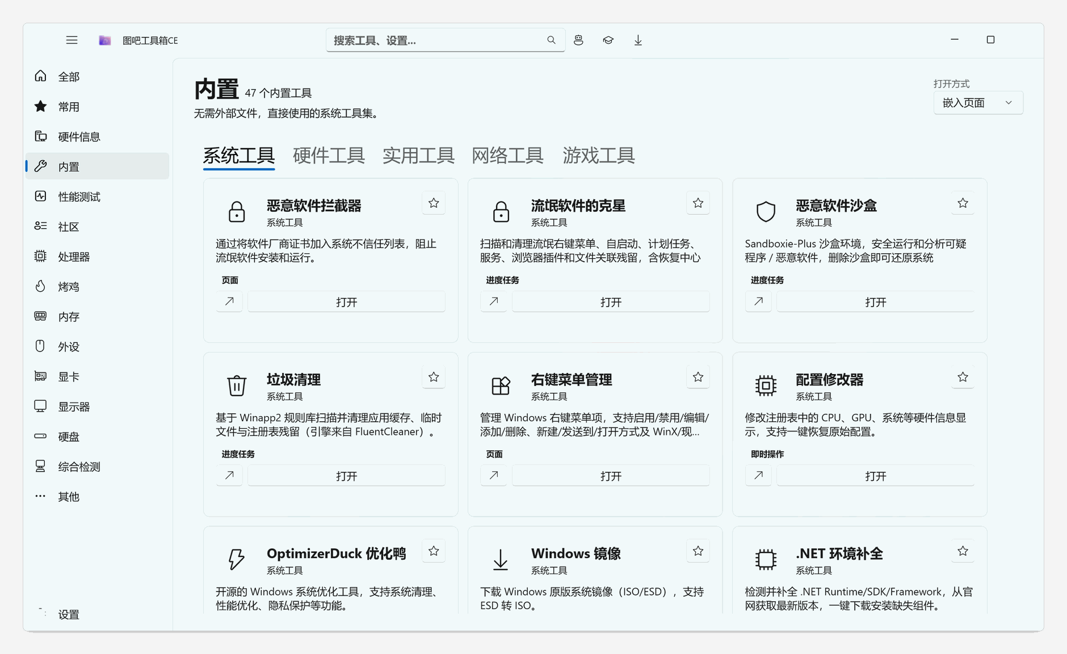Click the search magnifier icon
The height and width of the screenshot is (654, 1067).
coord(551,40)
